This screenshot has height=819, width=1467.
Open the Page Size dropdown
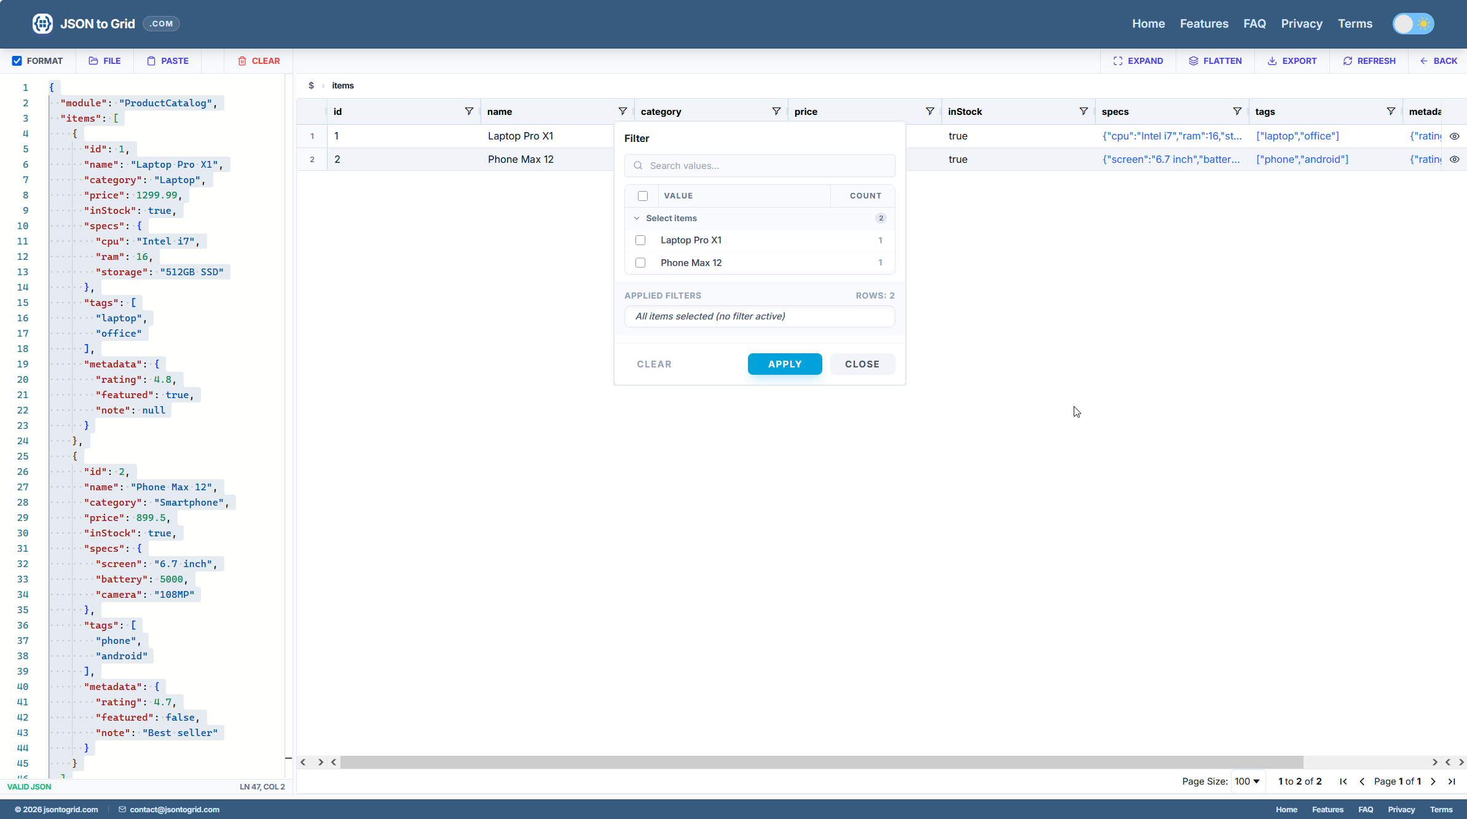[x=1248, y=782]
